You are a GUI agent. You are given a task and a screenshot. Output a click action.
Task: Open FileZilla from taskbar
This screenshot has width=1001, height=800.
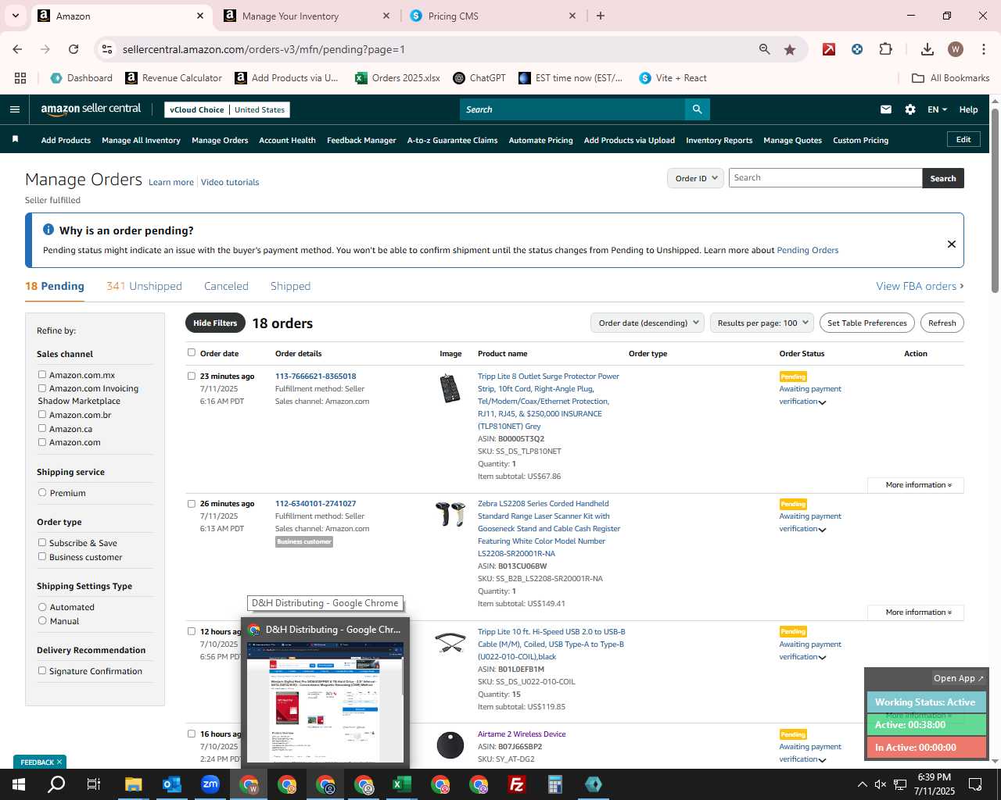click(517, 784)
